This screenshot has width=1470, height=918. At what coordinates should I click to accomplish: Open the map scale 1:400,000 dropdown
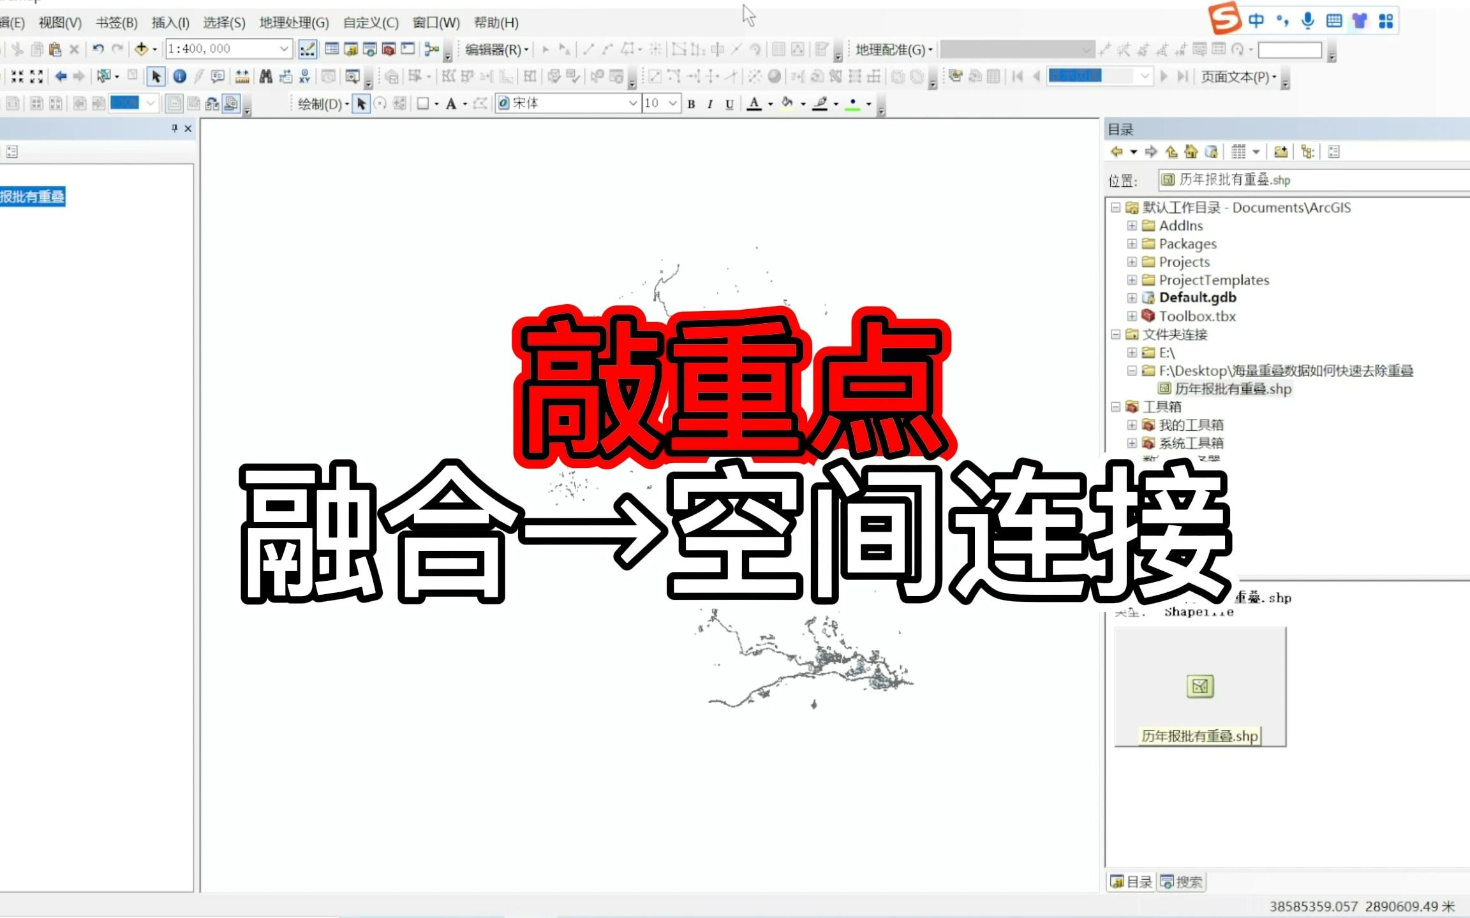pos(284,48)
